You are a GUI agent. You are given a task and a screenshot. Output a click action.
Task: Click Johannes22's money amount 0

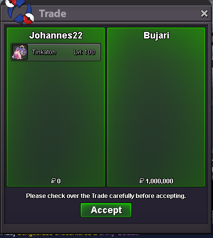pyautogui.click(x=59, y=181)
